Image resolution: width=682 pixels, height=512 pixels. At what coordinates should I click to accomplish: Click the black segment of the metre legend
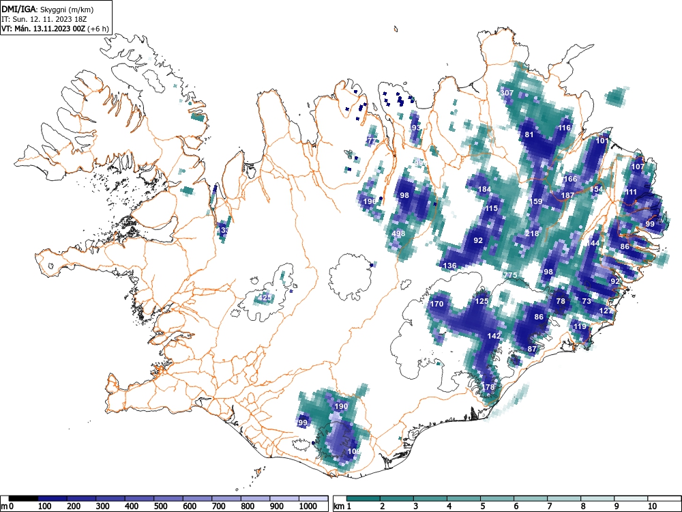click(23, 498)
